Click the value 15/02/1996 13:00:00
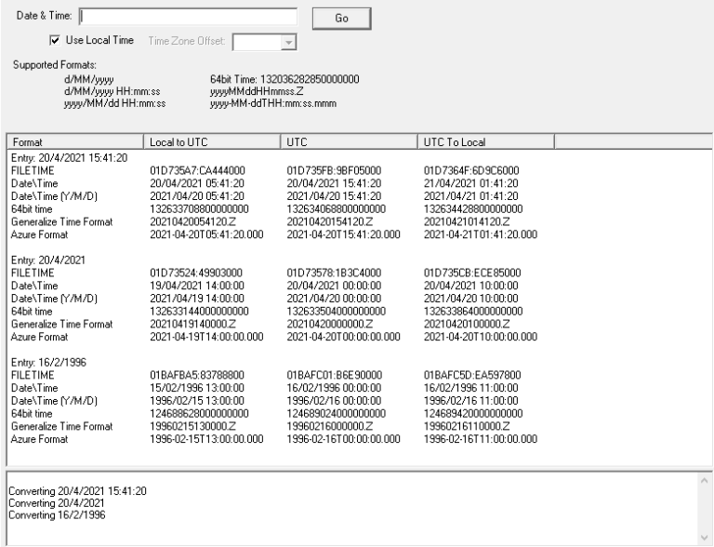 click(197, 387)
